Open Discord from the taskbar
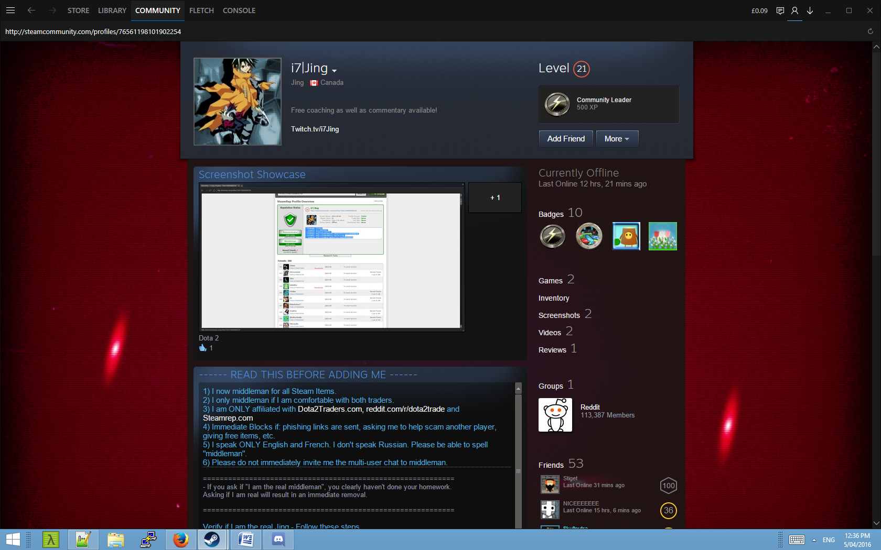881x550 pixels. click(278, 540)
